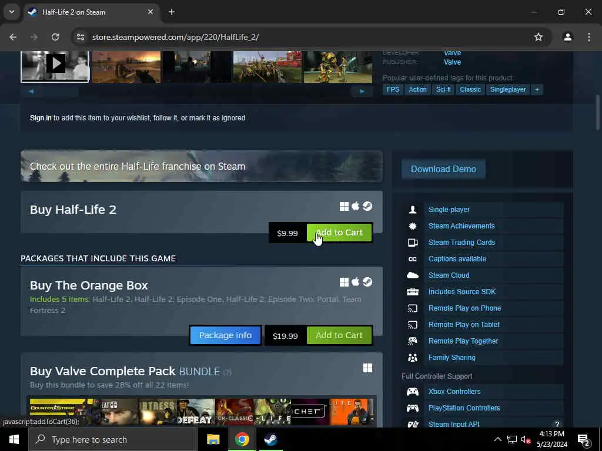The height and width of the screenshot is (451, 602).
Task: Open the notification center icon
Action: tap(584, 440)
